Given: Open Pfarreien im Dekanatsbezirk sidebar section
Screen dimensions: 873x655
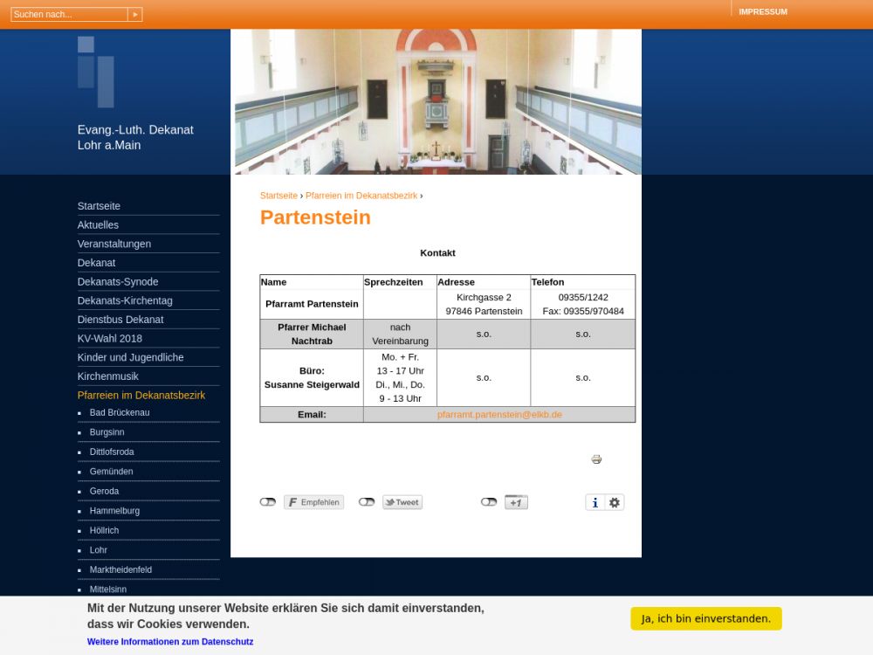Looking at the screenshot, I should pyautogui.click(x=141, y=396).
